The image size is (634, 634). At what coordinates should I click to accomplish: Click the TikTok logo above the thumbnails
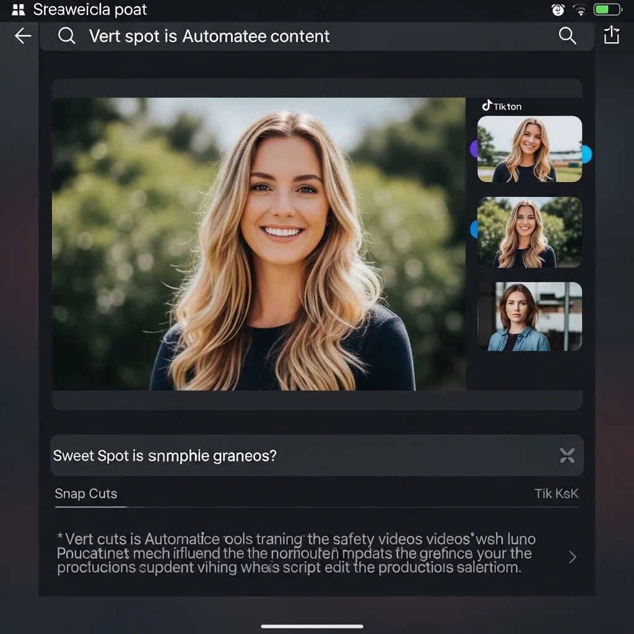[487, 106]
